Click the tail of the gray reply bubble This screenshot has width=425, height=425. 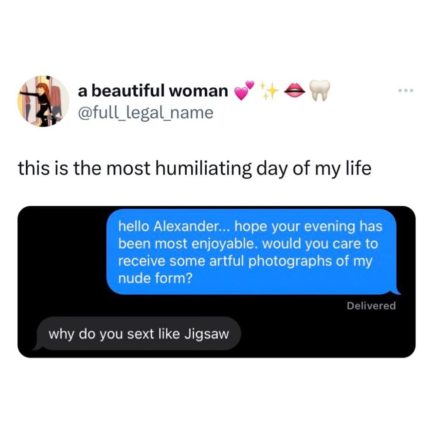click(x=38, y=347)
